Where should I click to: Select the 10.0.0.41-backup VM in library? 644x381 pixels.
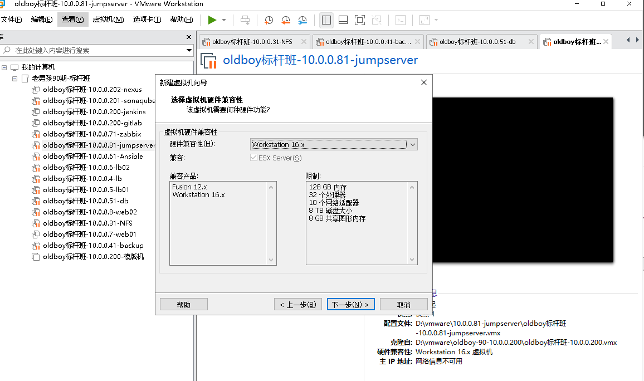coord(93,245)
